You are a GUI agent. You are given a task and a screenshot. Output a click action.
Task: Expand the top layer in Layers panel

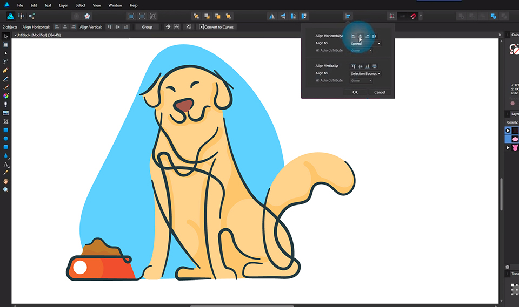508,131
